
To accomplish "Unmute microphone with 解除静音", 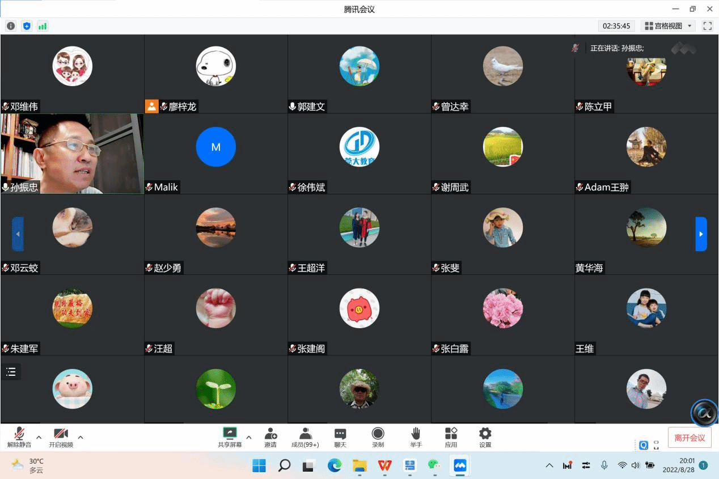I will point(19,437).
